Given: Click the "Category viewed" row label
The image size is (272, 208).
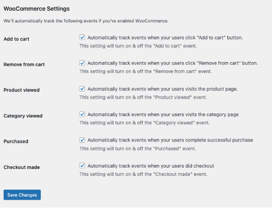Looking at the screenshot, I should [23, 116].
